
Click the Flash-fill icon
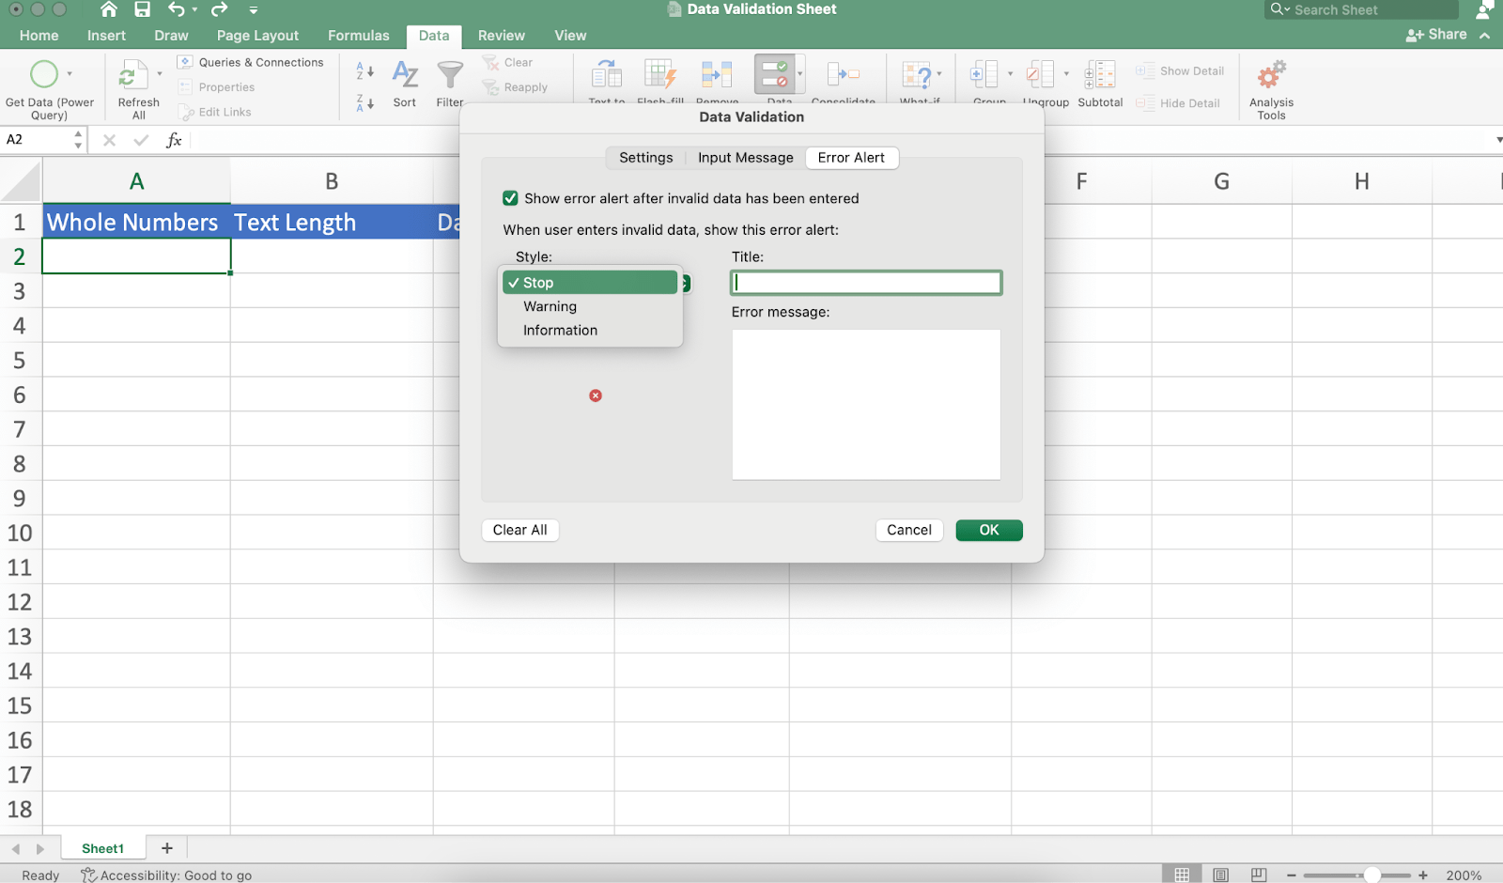click(x=660, y=75)
